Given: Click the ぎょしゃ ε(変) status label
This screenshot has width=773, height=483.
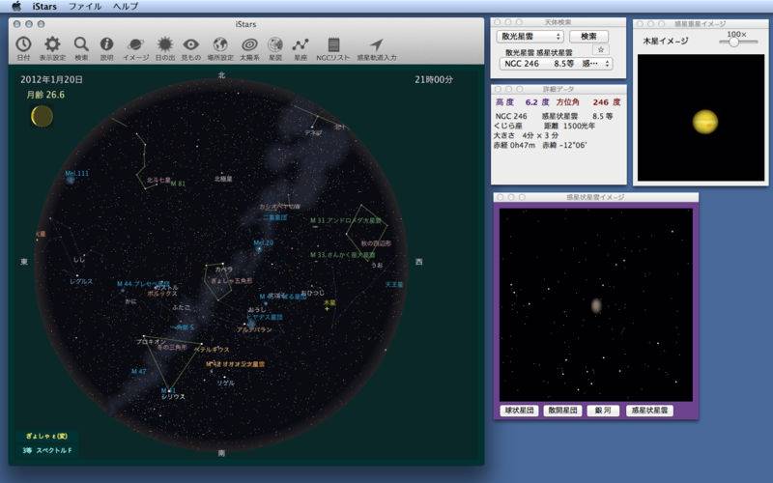Looking at the screenshot, I should [x=46, y=437].
